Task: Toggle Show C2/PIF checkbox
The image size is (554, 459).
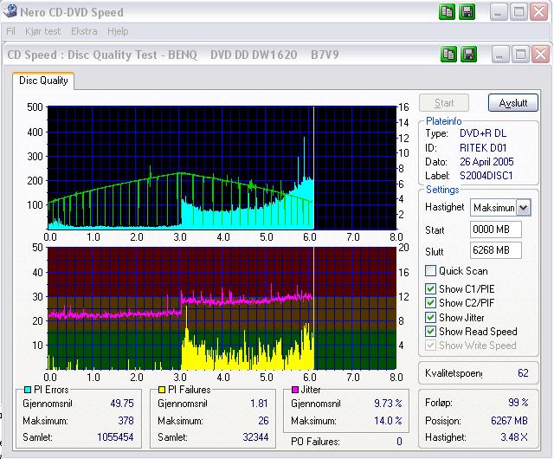Action: [x=430, y=303]
